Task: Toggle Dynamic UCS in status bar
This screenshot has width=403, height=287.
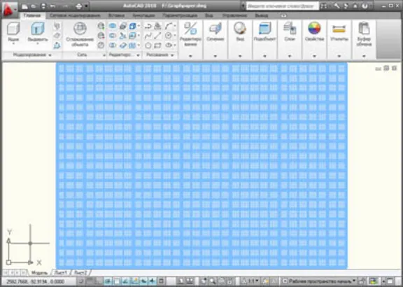Action: (134, 281)
